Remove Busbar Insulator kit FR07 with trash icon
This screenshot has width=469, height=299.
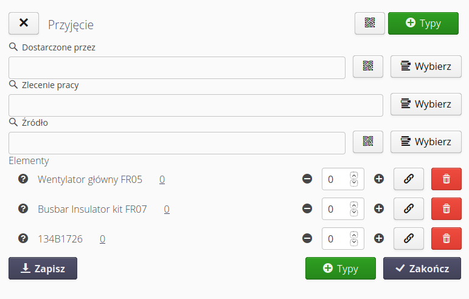[x=446, y=208]
